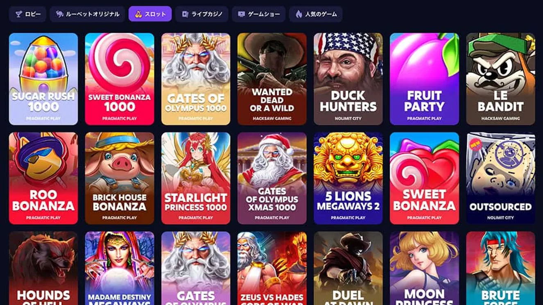Select the 5 Lions Megaways 2 tile
This screenshot has width=543, height=305.
[x=348, y=178]
